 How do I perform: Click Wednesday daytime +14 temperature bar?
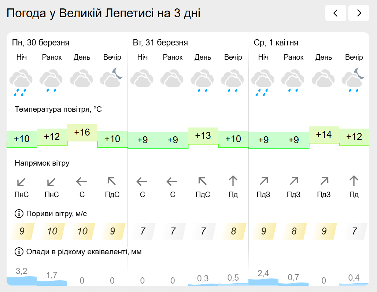(x=324, y=134)
